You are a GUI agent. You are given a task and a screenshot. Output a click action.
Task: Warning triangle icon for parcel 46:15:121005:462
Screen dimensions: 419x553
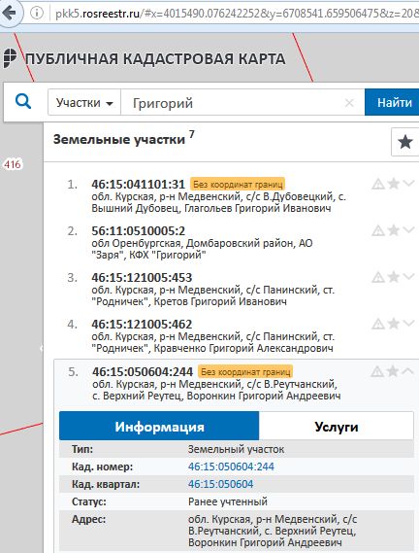[378, 324]
